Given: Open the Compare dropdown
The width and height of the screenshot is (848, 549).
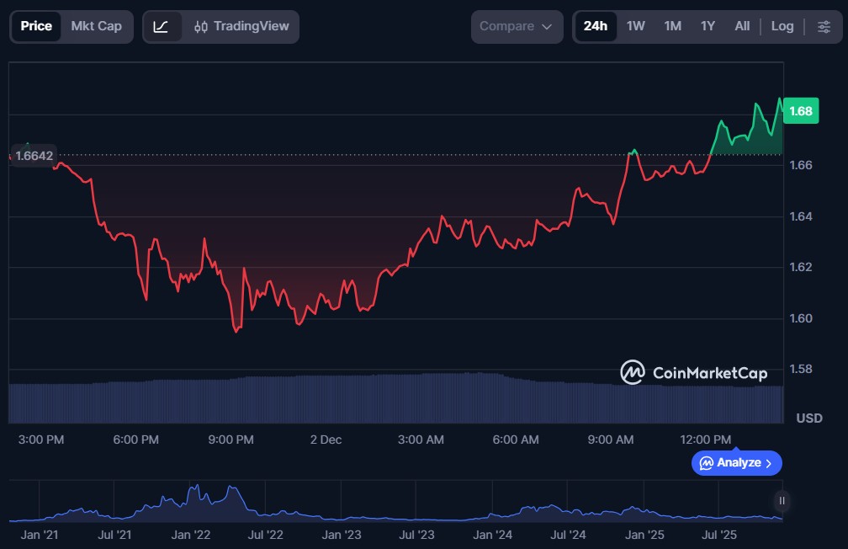Looking at the screenshot, I should click(x=516, y=26).
